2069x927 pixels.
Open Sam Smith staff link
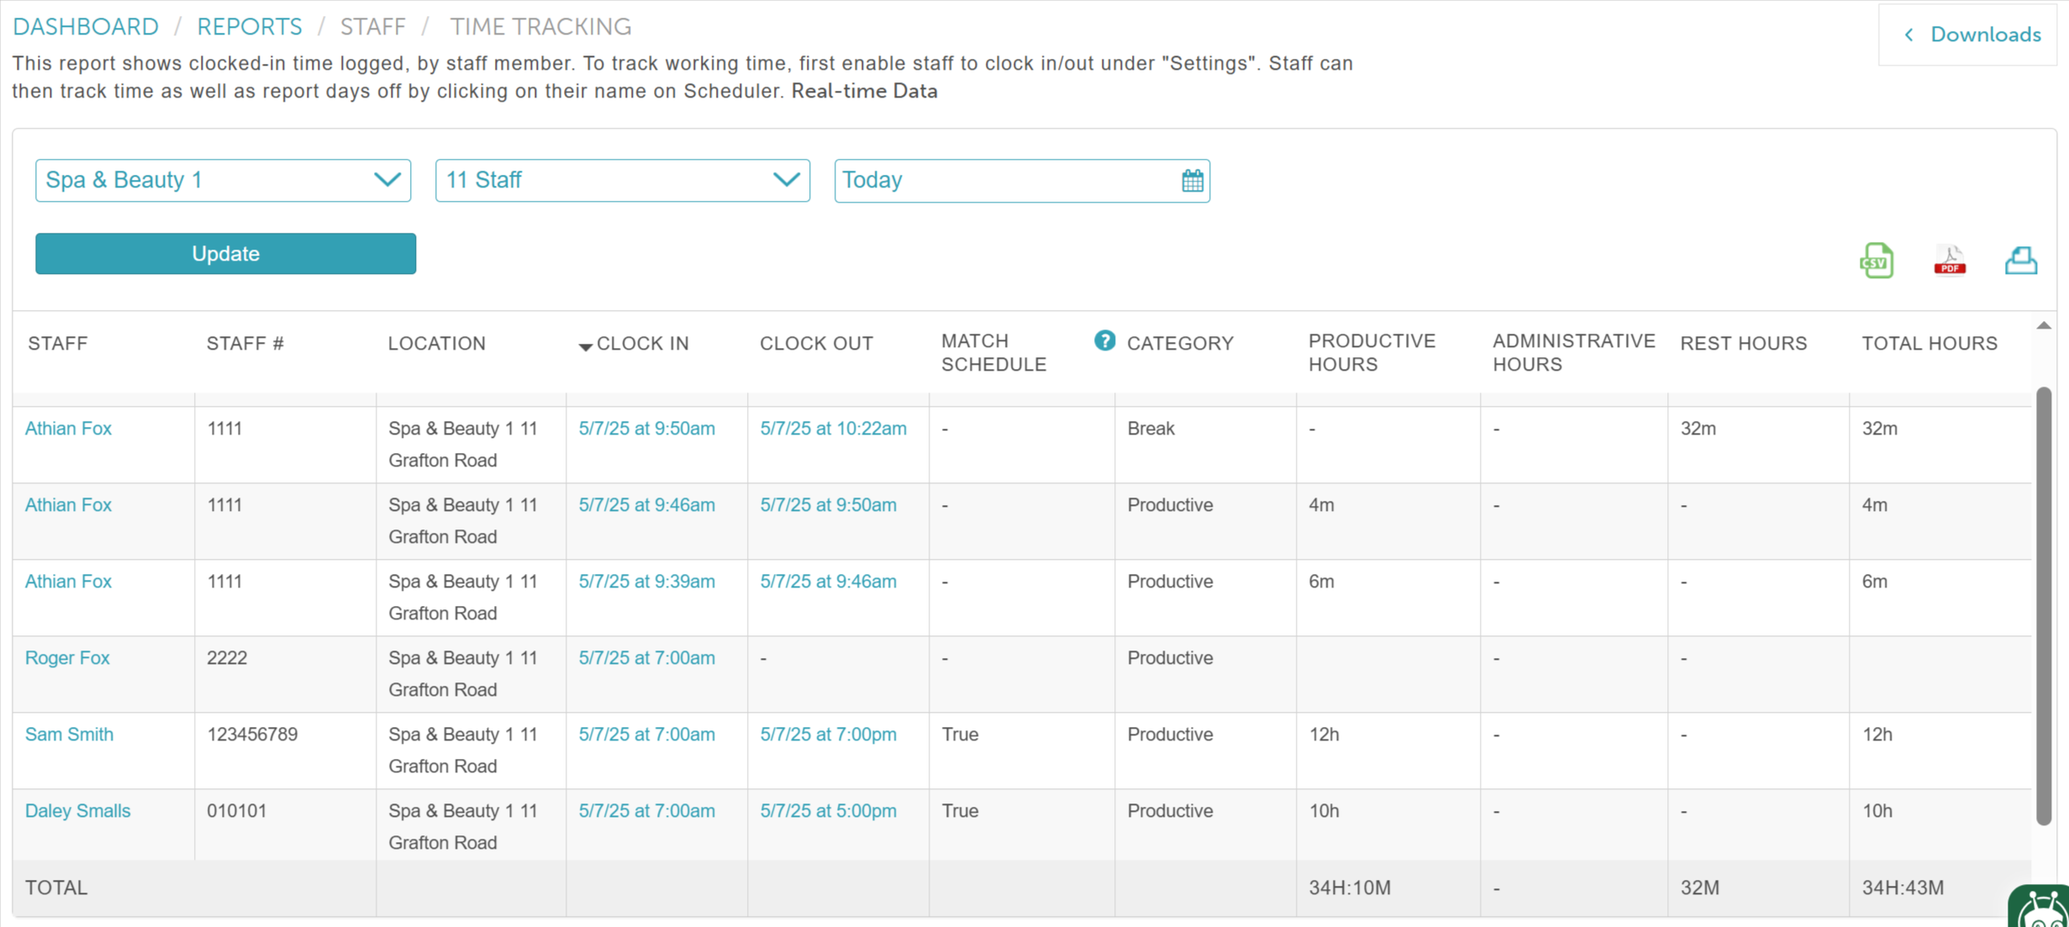(69, 735)
